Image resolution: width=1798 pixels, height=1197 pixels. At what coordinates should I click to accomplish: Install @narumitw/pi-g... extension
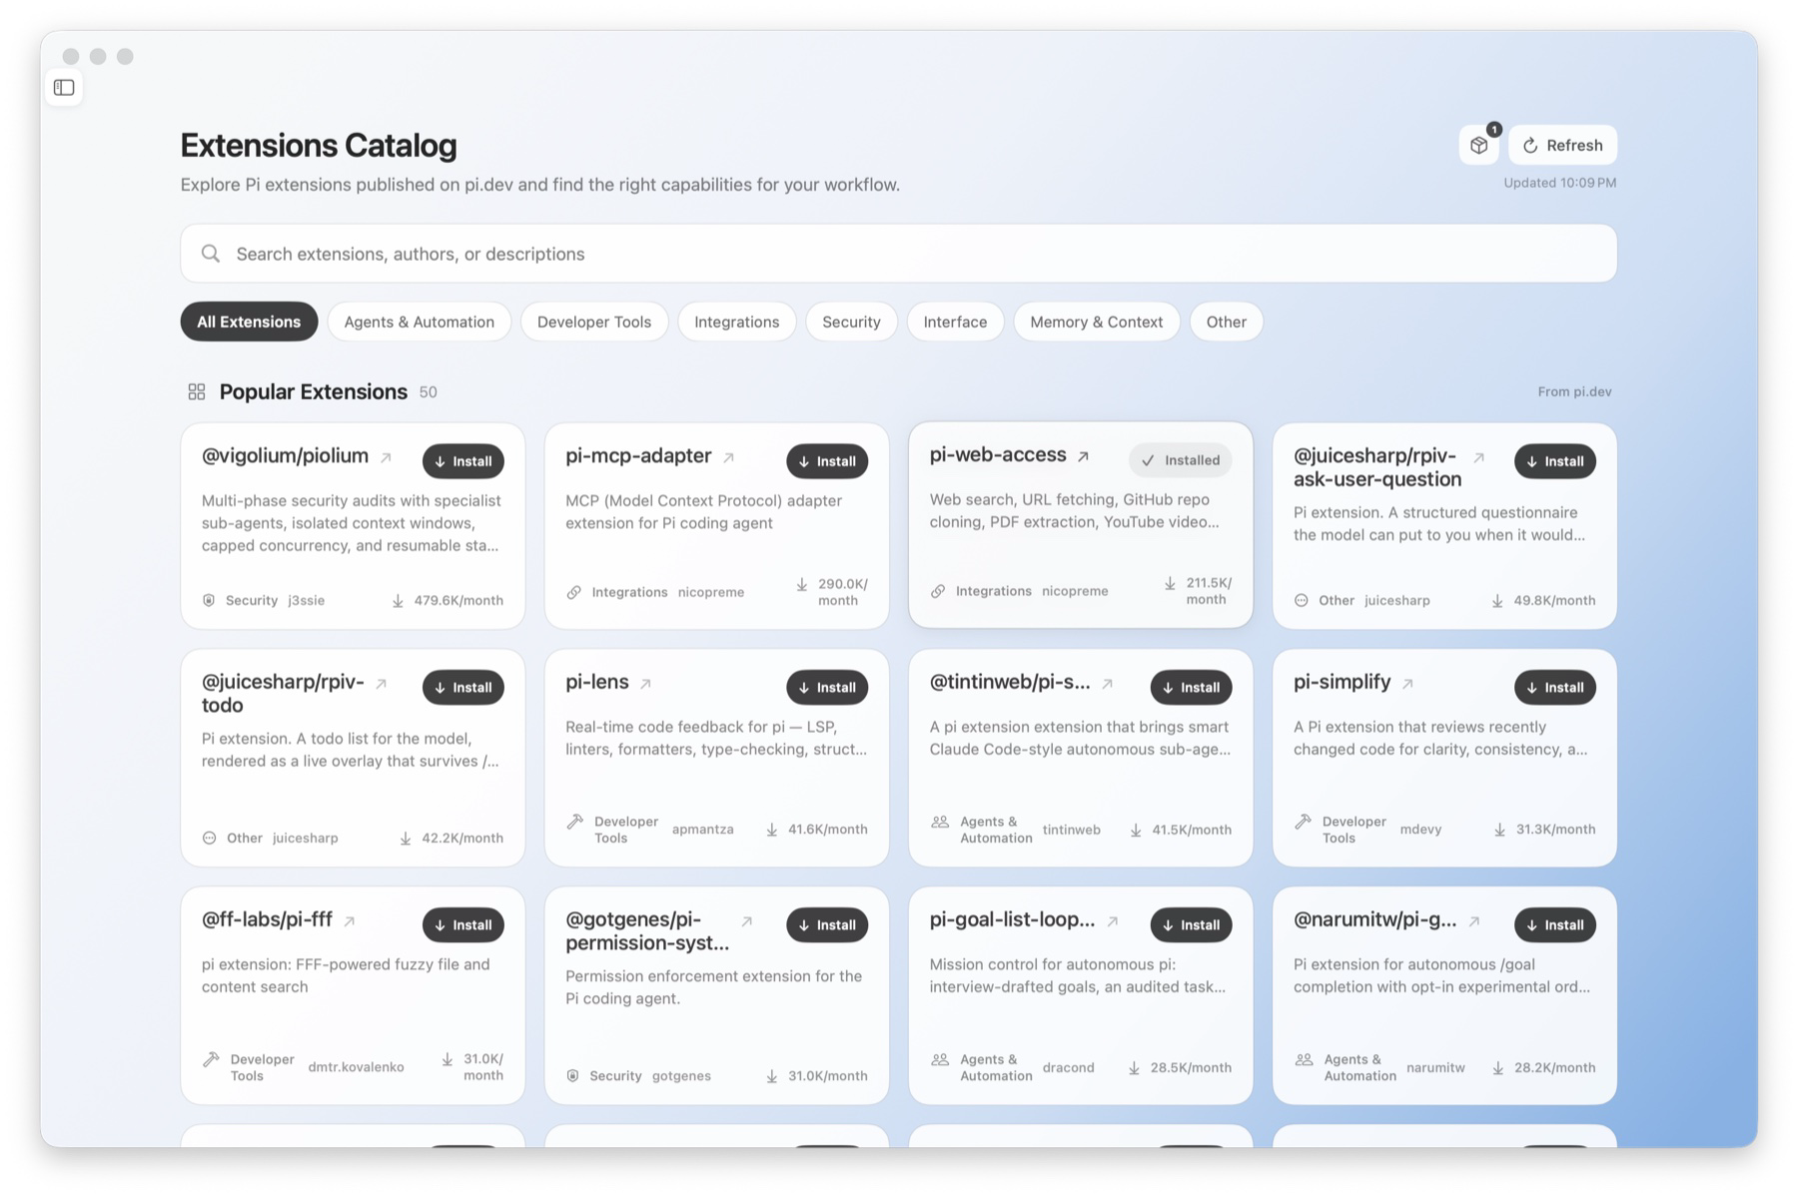(x=1555, y=924)
